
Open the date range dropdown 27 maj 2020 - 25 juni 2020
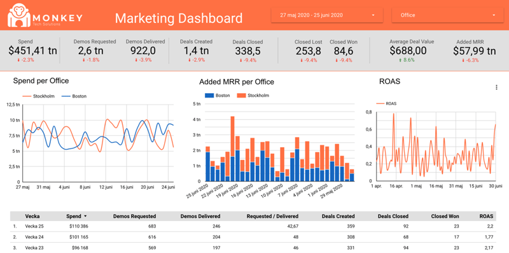327,15
